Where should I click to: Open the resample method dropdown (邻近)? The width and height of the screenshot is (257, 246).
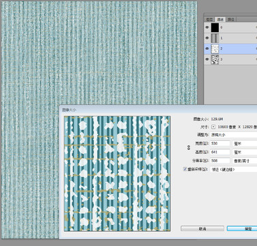point(233,169)
